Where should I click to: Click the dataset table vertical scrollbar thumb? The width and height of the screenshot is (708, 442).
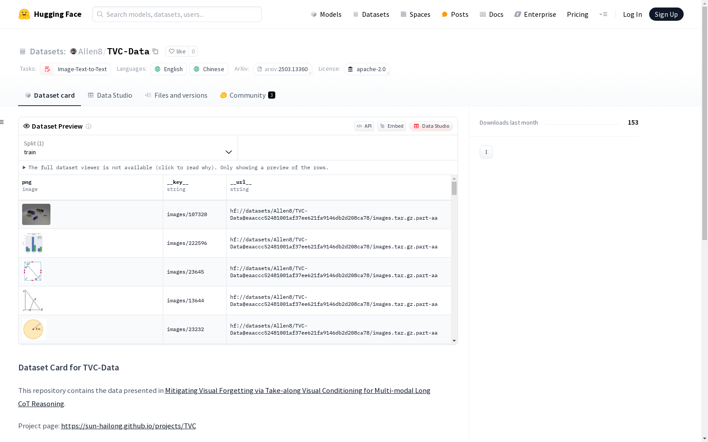tap(454, 188)
